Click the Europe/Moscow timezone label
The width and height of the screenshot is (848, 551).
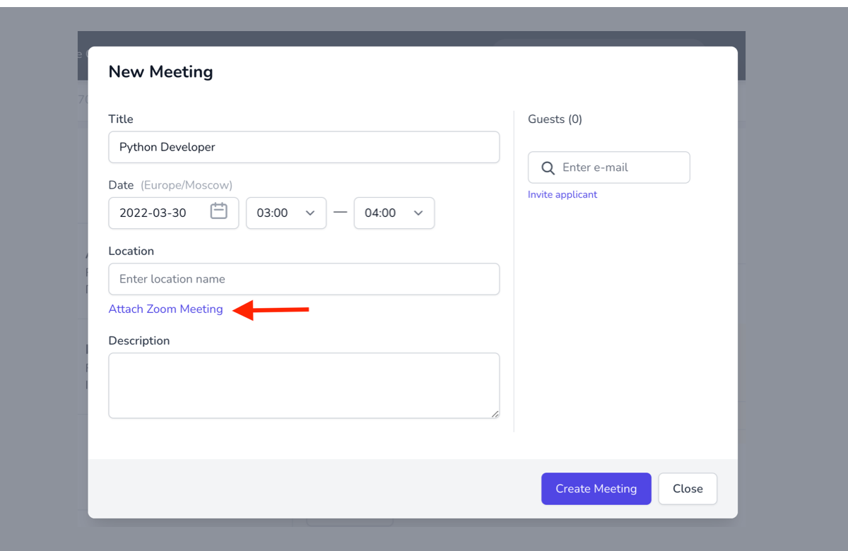(186, 184)
